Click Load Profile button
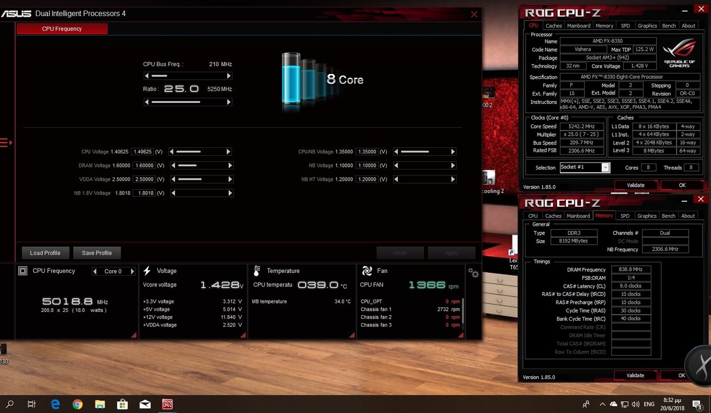 pyautogui.click(x=45, y=253)
